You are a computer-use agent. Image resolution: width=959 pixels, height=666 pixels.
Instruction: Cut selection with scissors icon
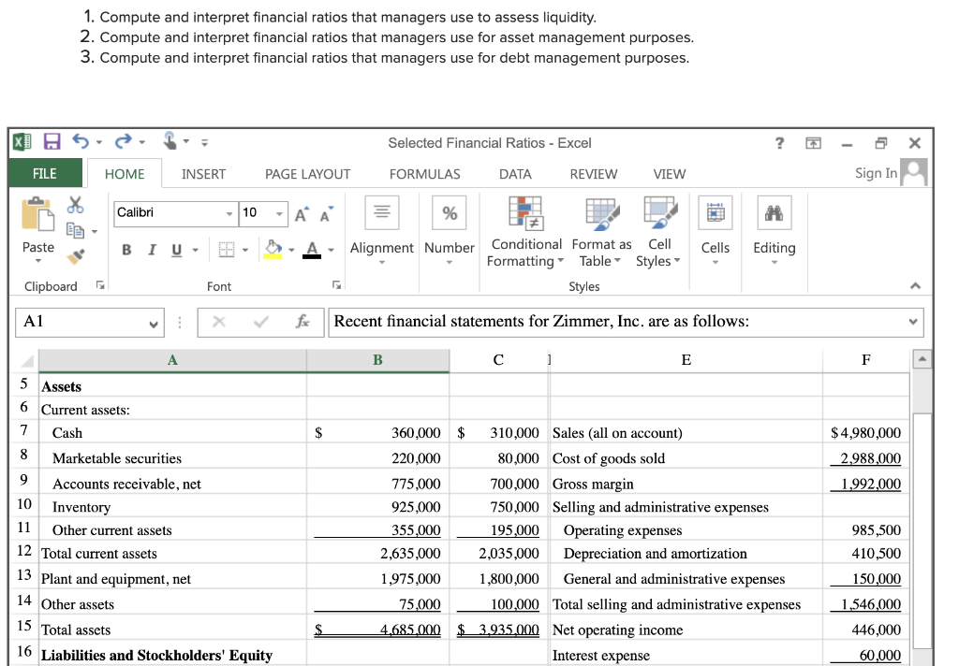(75, 205)
